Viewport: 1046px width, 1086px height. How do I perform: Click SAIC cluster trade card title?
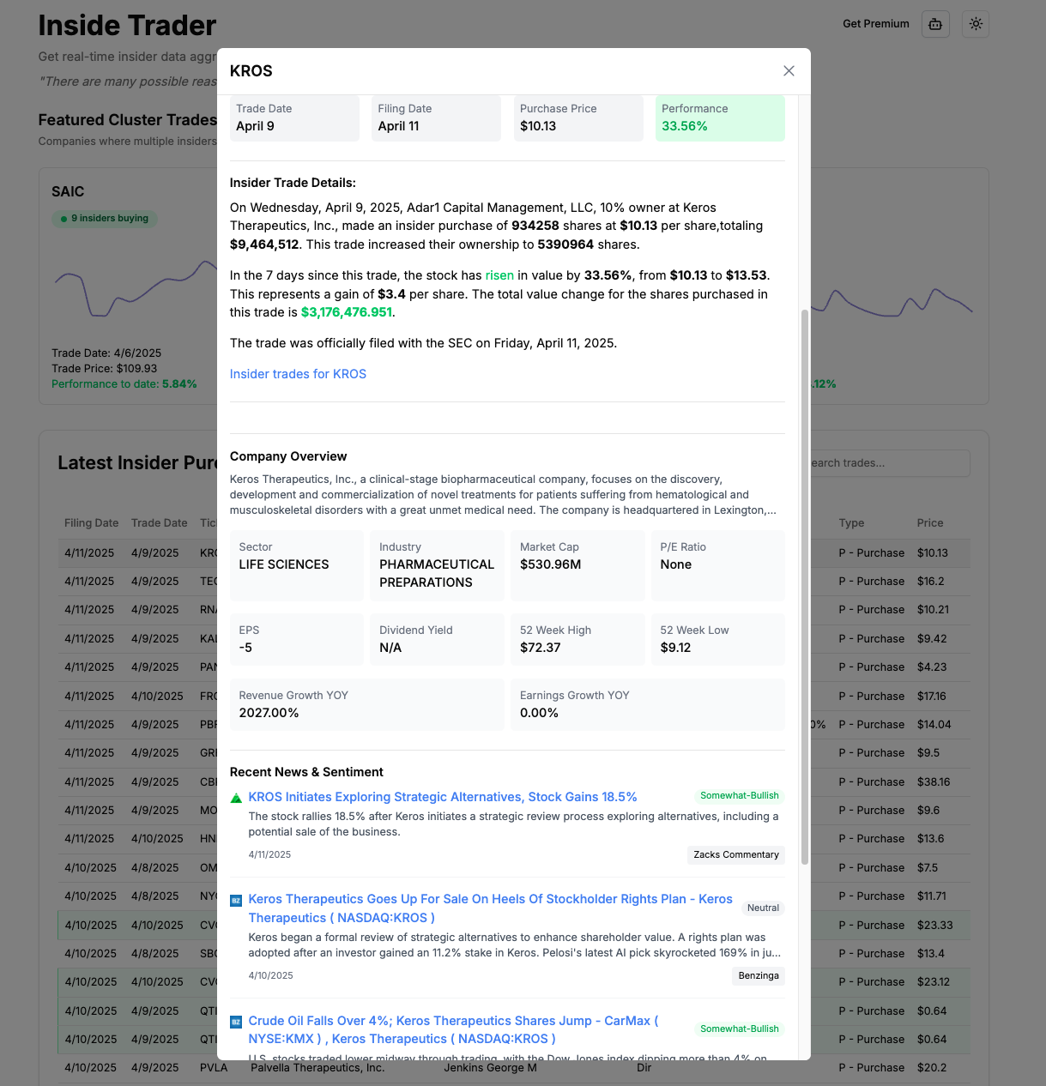(x=68, y=191)
